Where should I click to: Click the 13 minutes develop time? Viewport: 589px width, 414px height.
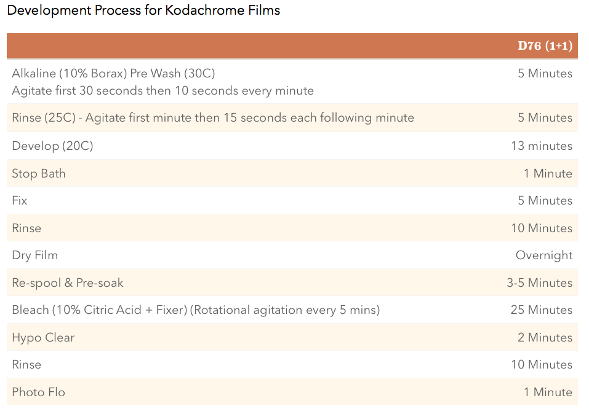pos(542,146)
